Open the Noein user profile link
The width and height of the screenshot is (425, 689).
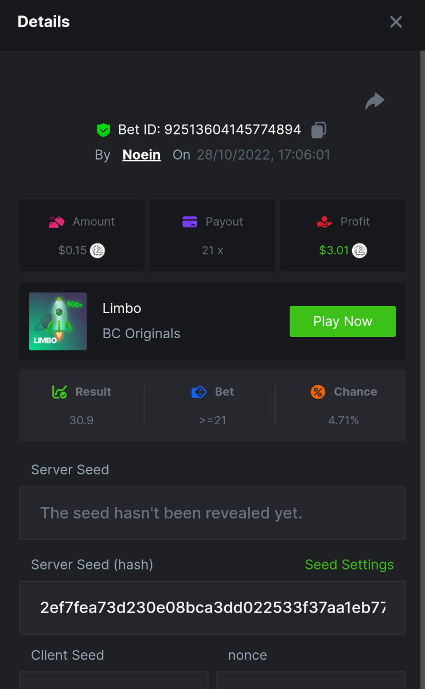[142, 155]
